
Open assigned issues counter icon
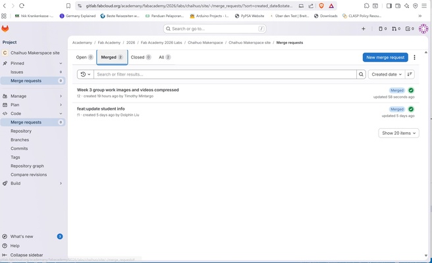[383, 29]
